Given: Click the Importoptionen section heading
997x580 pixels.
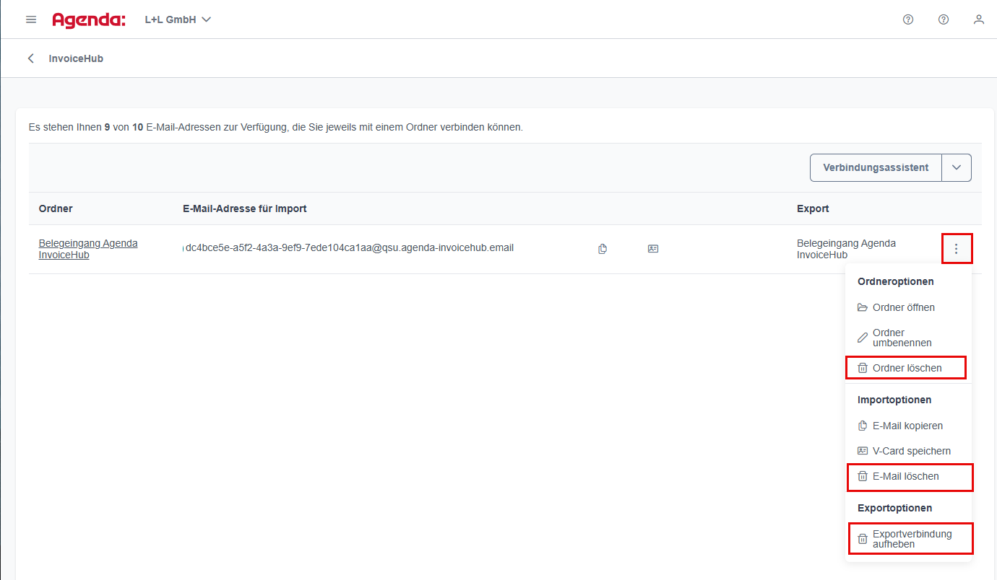Looking at the screenshot, I should (x=894, y=400).
